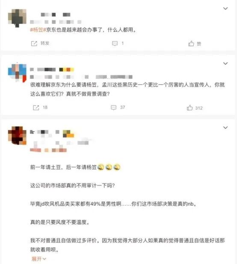Screen dimensions: 237x264
Task: Expand third post via 展开 link
Action: (39, 259)
